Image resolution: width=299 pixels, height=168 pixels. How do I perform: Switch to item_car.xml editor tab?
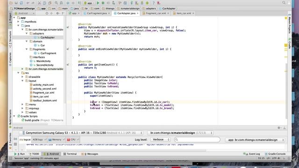point(183,14)
